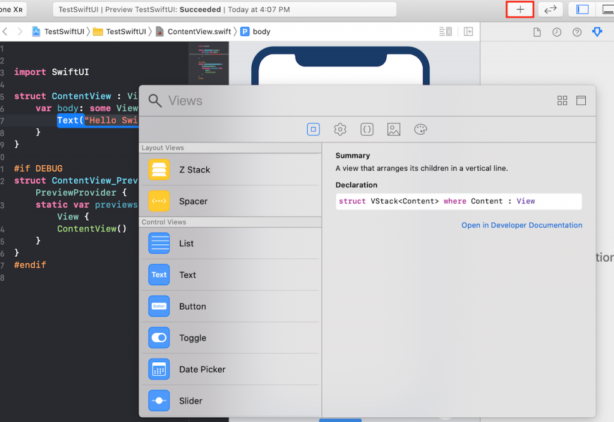Select Slider in Control Views

[230, 401]
